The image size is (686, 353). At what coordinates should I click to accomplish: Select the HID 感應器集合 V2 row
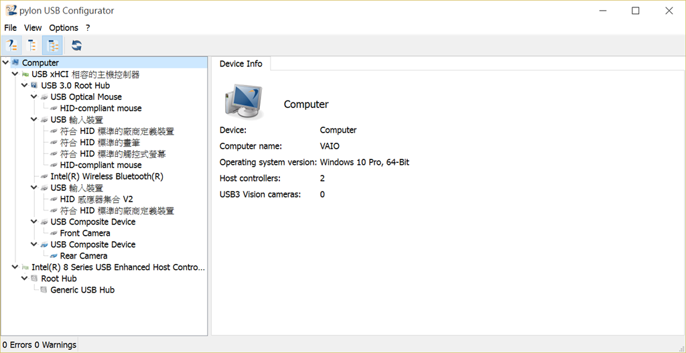[96, 199]
